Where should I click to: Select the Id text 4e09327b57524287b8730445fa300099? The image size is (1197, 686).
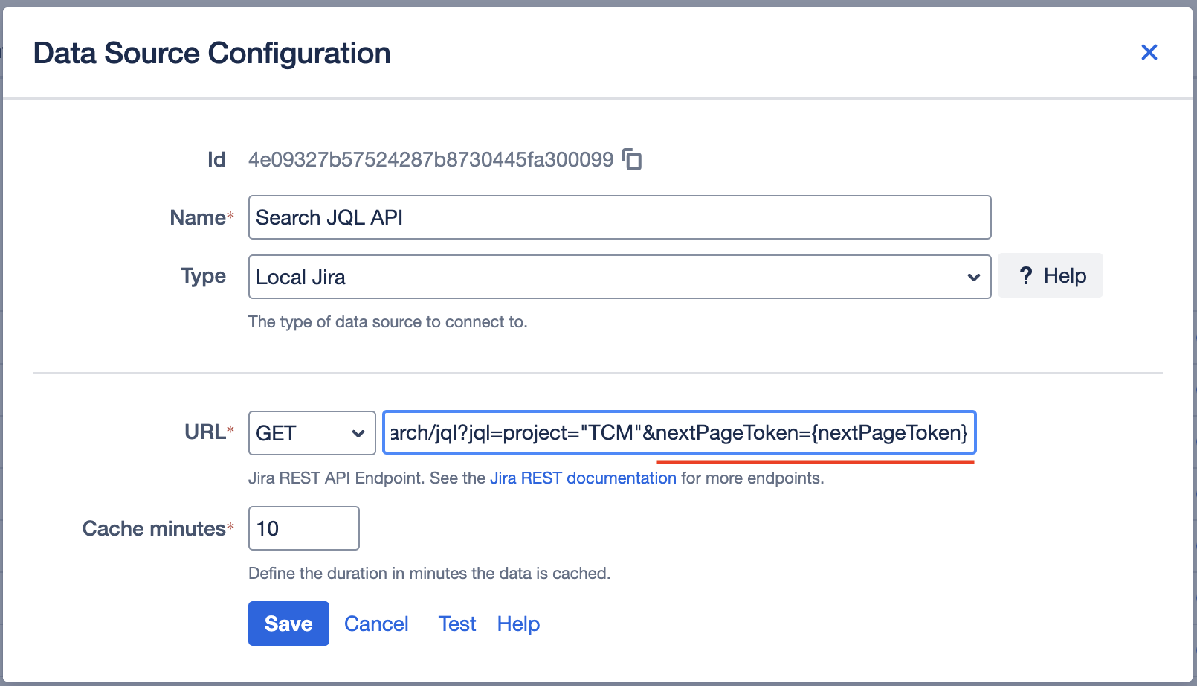pyautogui.click(x=431, y=159)
